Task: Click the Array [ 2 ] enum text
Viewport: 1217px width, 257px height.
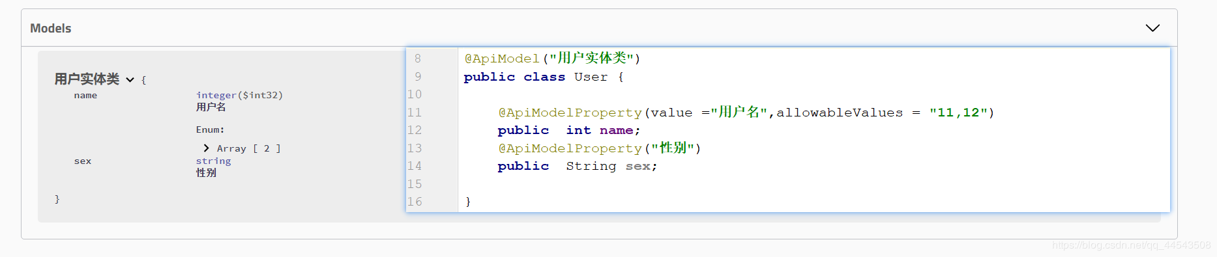Action: (249, 148)
